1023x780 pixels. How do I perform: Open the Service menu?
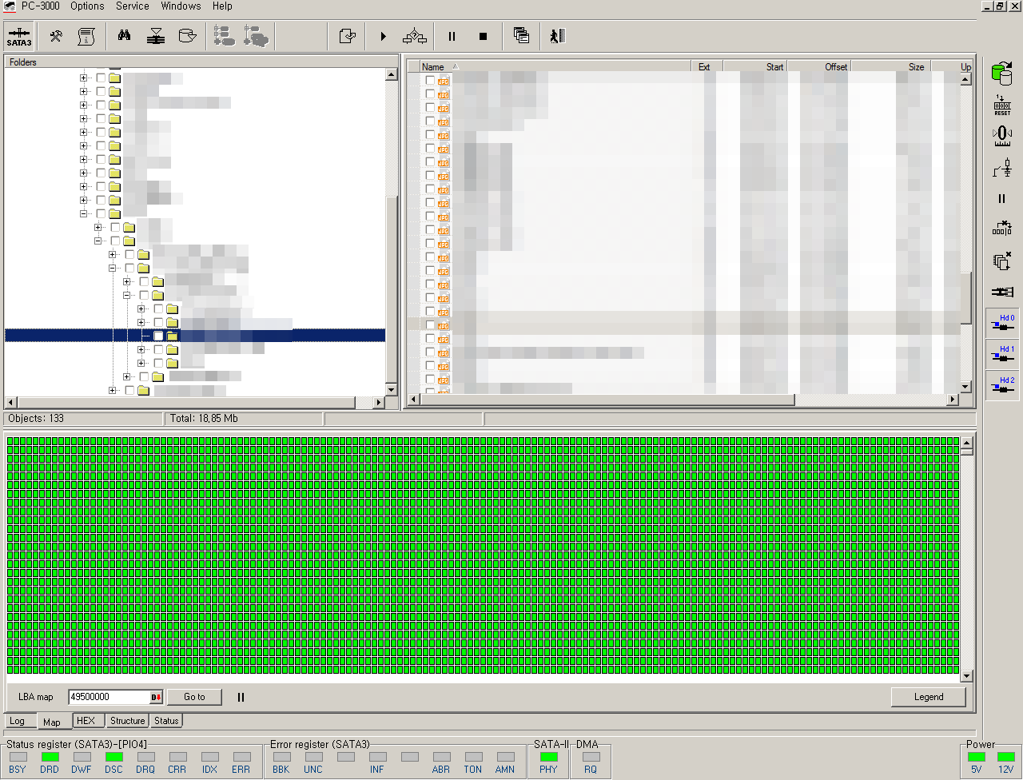pos(133,6)
